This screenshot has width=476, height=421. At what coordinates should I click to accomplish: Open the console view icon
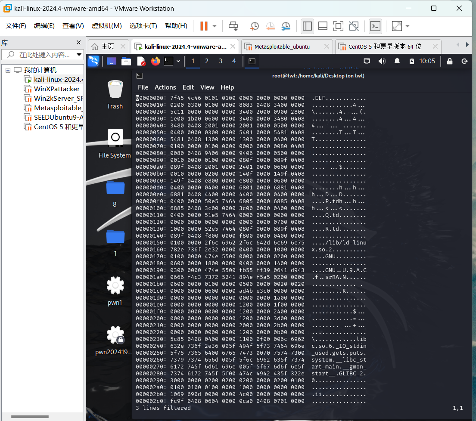coord(376,26)
